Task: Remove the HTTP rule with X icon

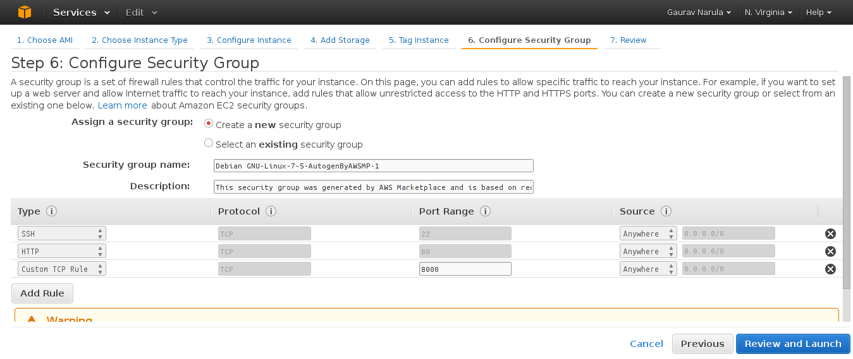Action: click(x=830, y=251)
